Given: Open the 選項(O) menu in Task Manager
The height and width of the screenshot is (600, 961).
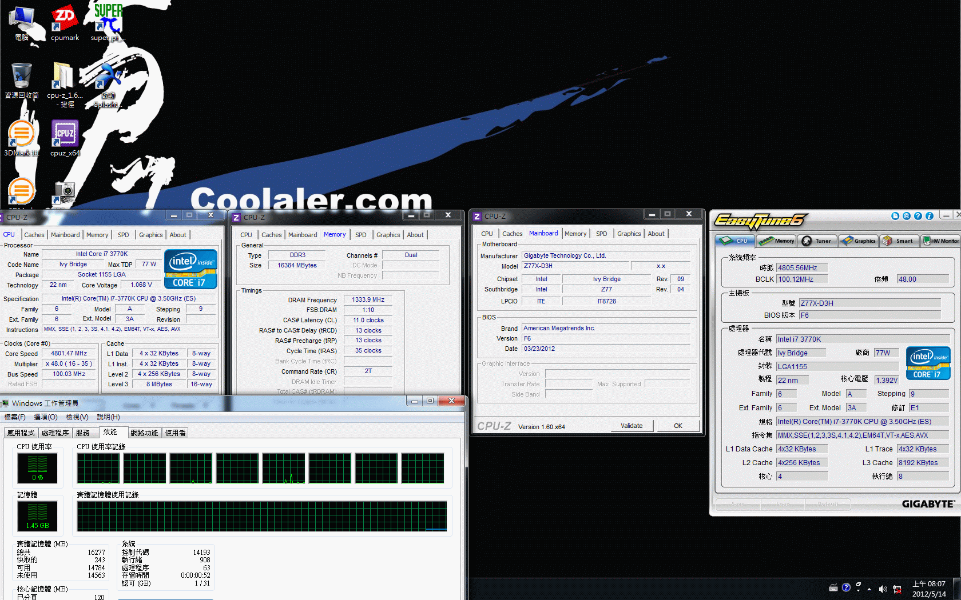Looking at the screenshot, I should 46,417.
